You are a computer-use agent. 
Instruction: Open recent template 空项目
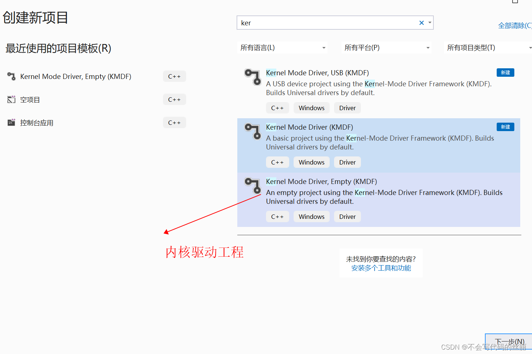tap(30, 100)
